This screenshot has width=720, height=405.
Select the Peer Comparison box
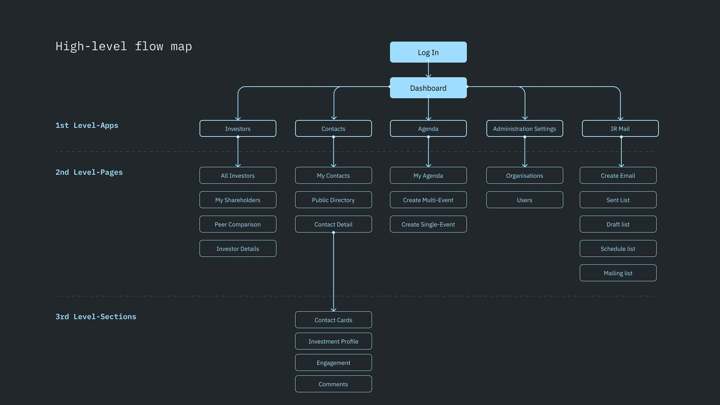(238, 224)
